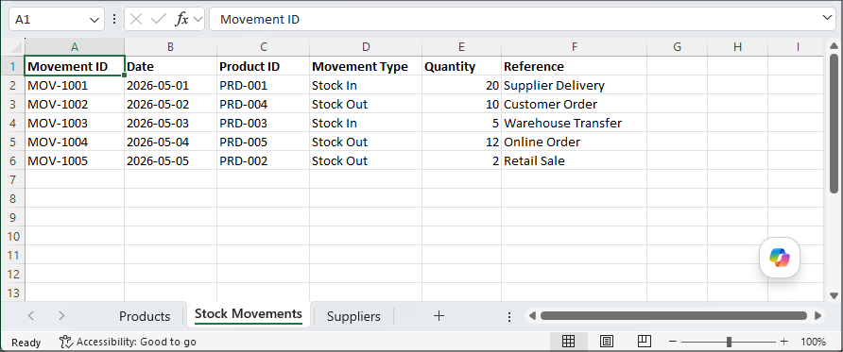Image resolution: width=843 pixels, height=352 pixels.
Task: Click horizontal scrollbar right arrow
Action: click(817, 316)
